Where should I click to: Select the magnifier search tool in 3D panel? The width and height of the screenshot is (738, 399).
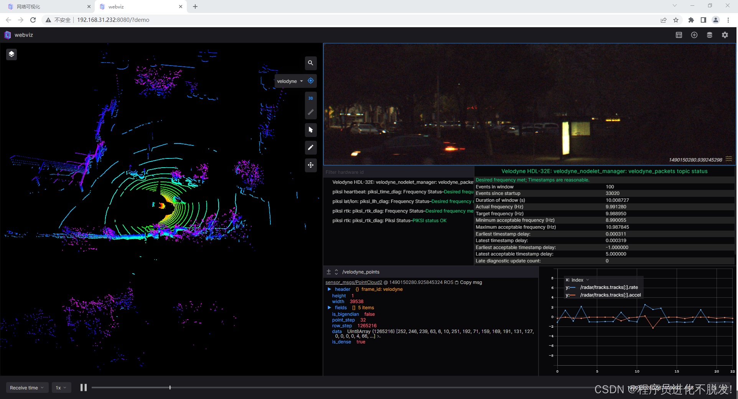click(x=311, y=63)
